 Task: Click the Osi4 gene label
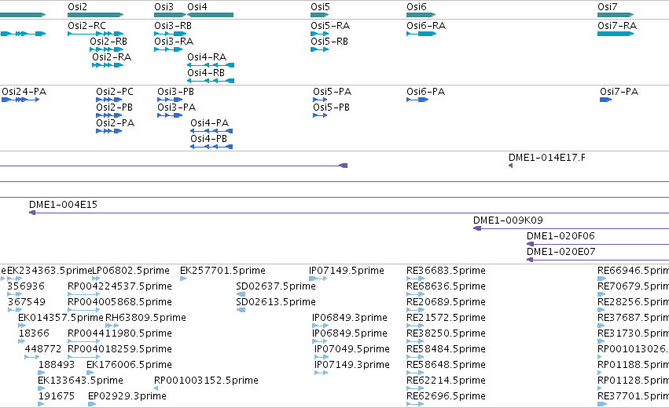(x=197, y=7)
